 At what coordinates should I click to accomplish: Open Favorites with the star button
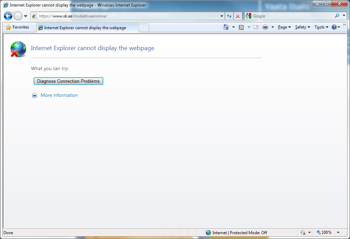click(18, 27)
